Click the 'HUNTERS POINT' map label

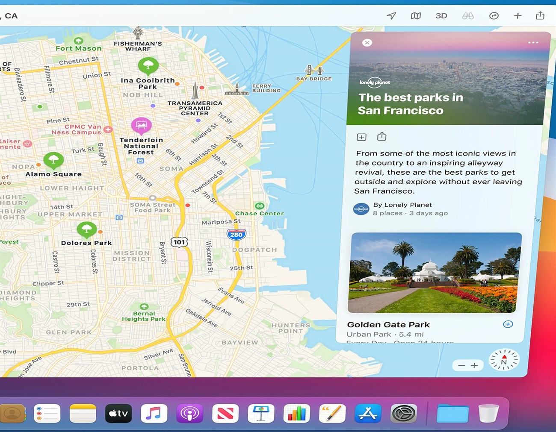[x=291, y=328]
